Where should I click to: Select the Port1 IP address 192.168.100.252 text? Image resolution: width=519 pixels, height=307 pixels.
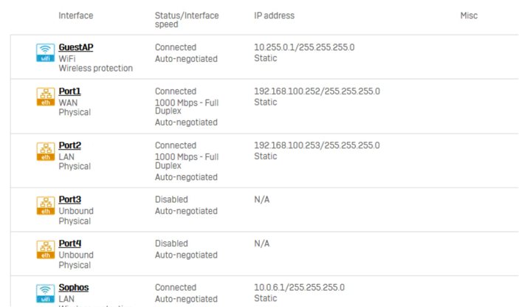tap(285, 92)
